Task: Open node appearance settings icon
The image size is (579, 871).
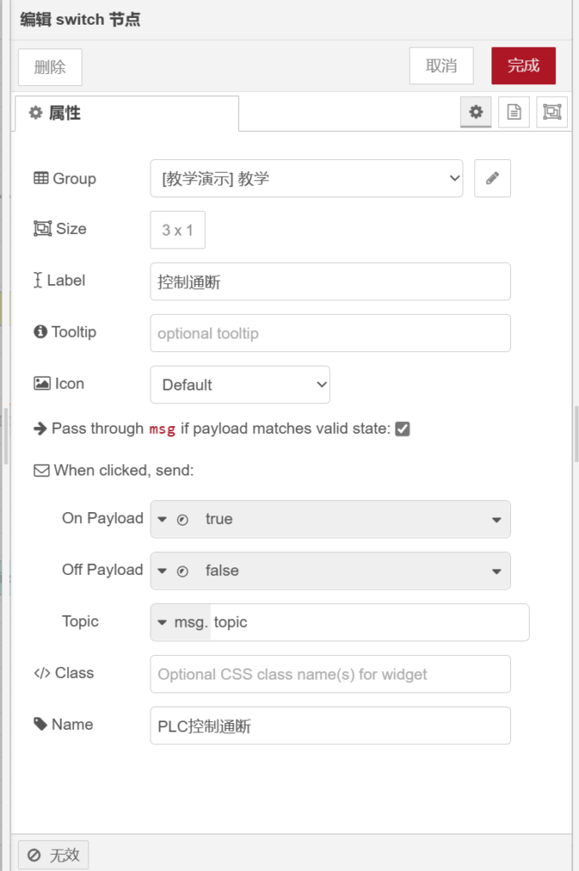Action: tap(552, 112)
